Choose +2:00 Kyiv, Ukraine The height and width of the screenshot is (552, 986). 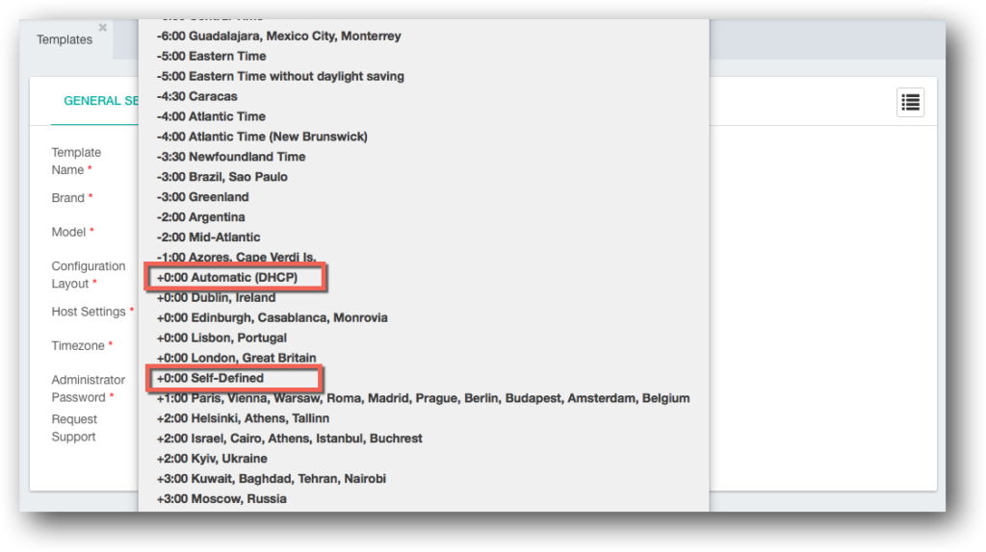click(212, 458)
